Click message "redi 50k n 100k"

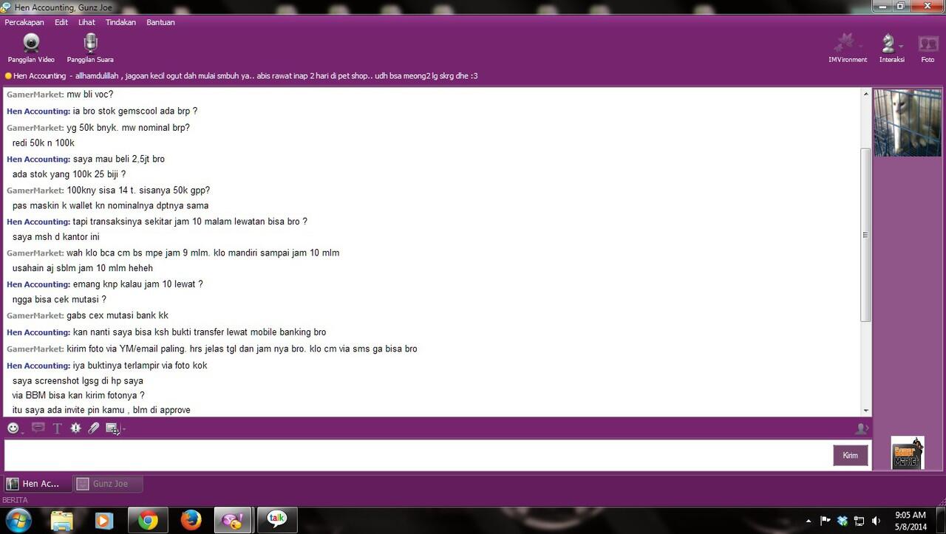tap(44, 143)
